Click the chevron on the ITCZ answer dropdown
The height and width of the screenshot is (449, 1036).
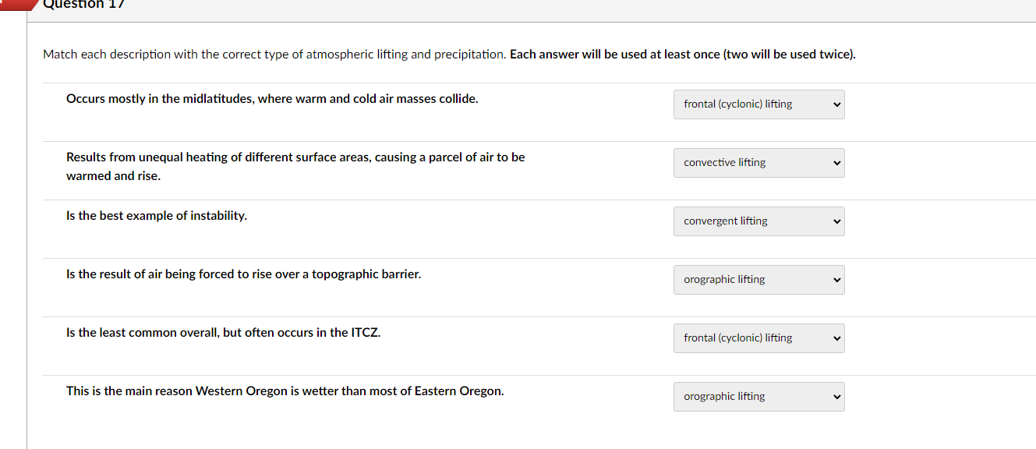[836, 338]
